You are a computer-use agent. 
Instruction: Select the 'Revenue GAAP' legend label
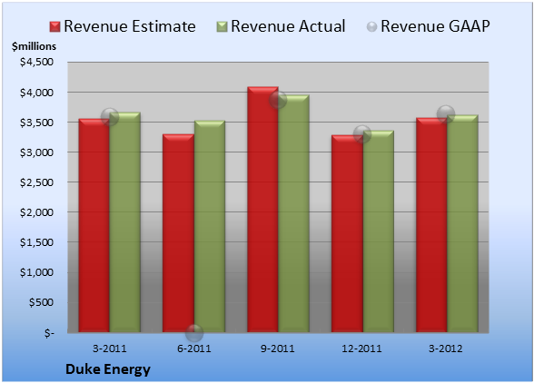436,26
